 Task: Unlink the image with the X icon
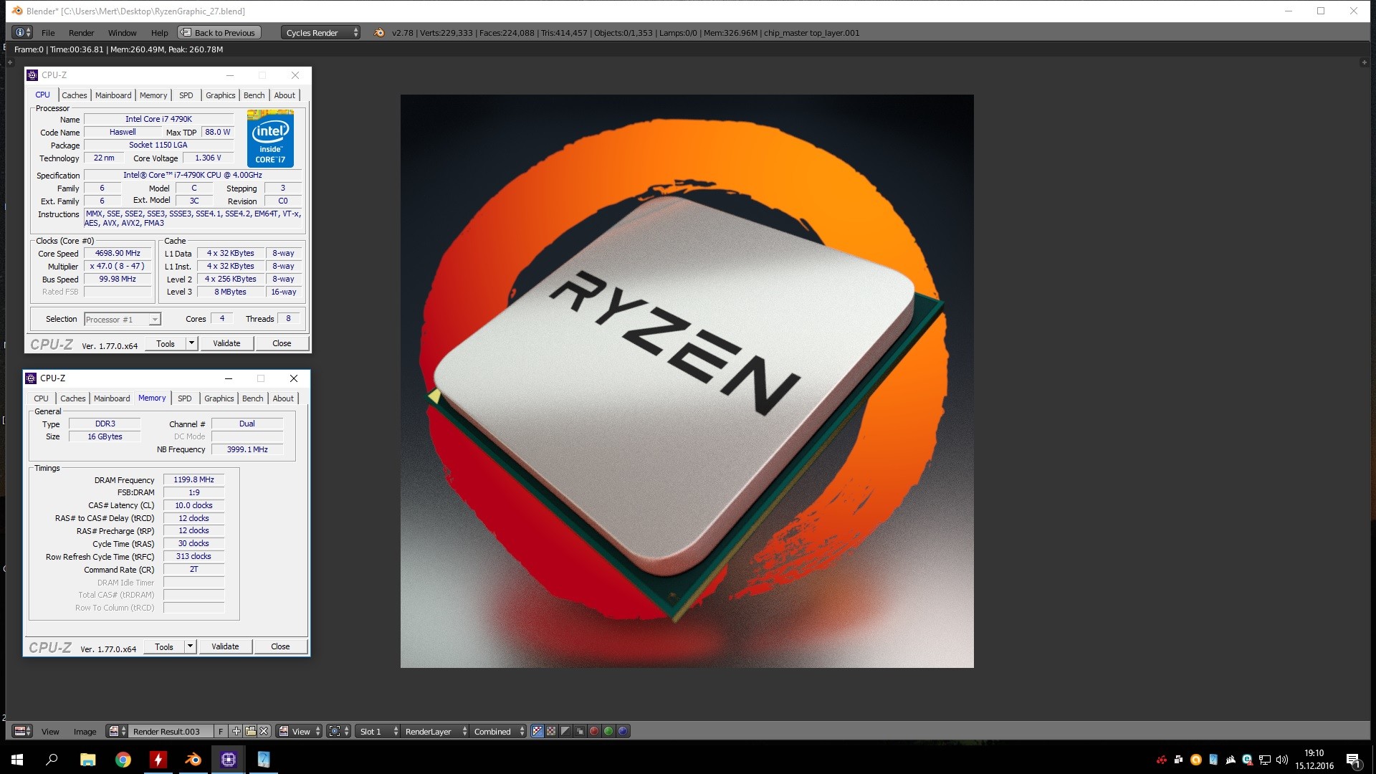[x=264, y=731]
